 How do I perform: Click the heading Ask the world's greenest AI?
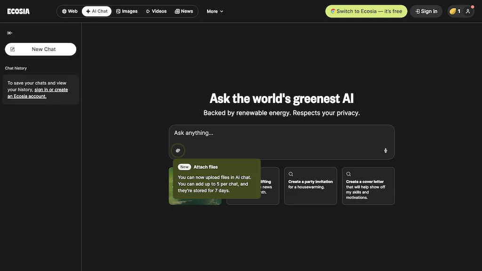[281, 99]
